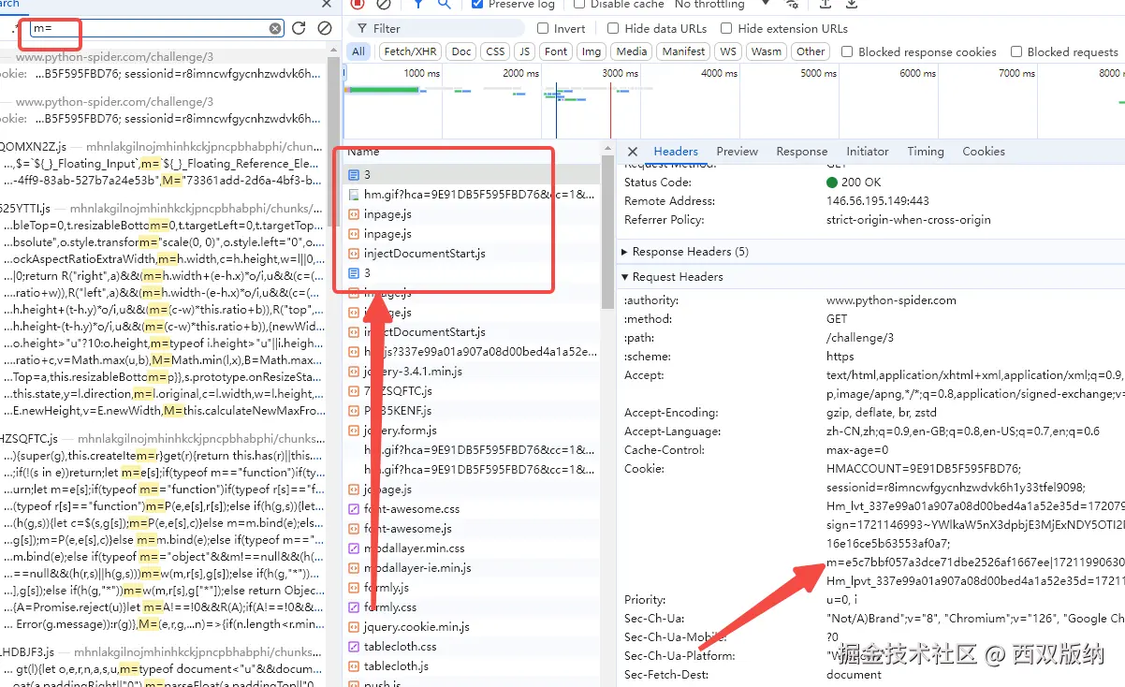This screenshot has height=687, width=1125.
Task: Select the formly.js request row
Action: [473, 588]
